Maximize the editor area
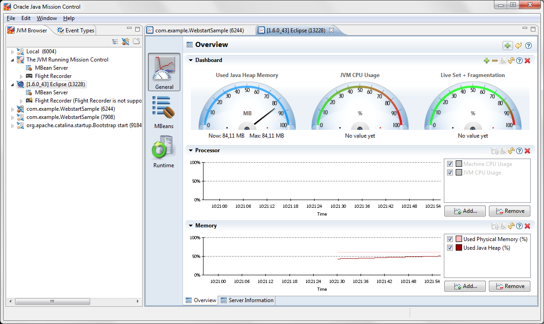Screen dimensions: 544x324 click(533, 29)
